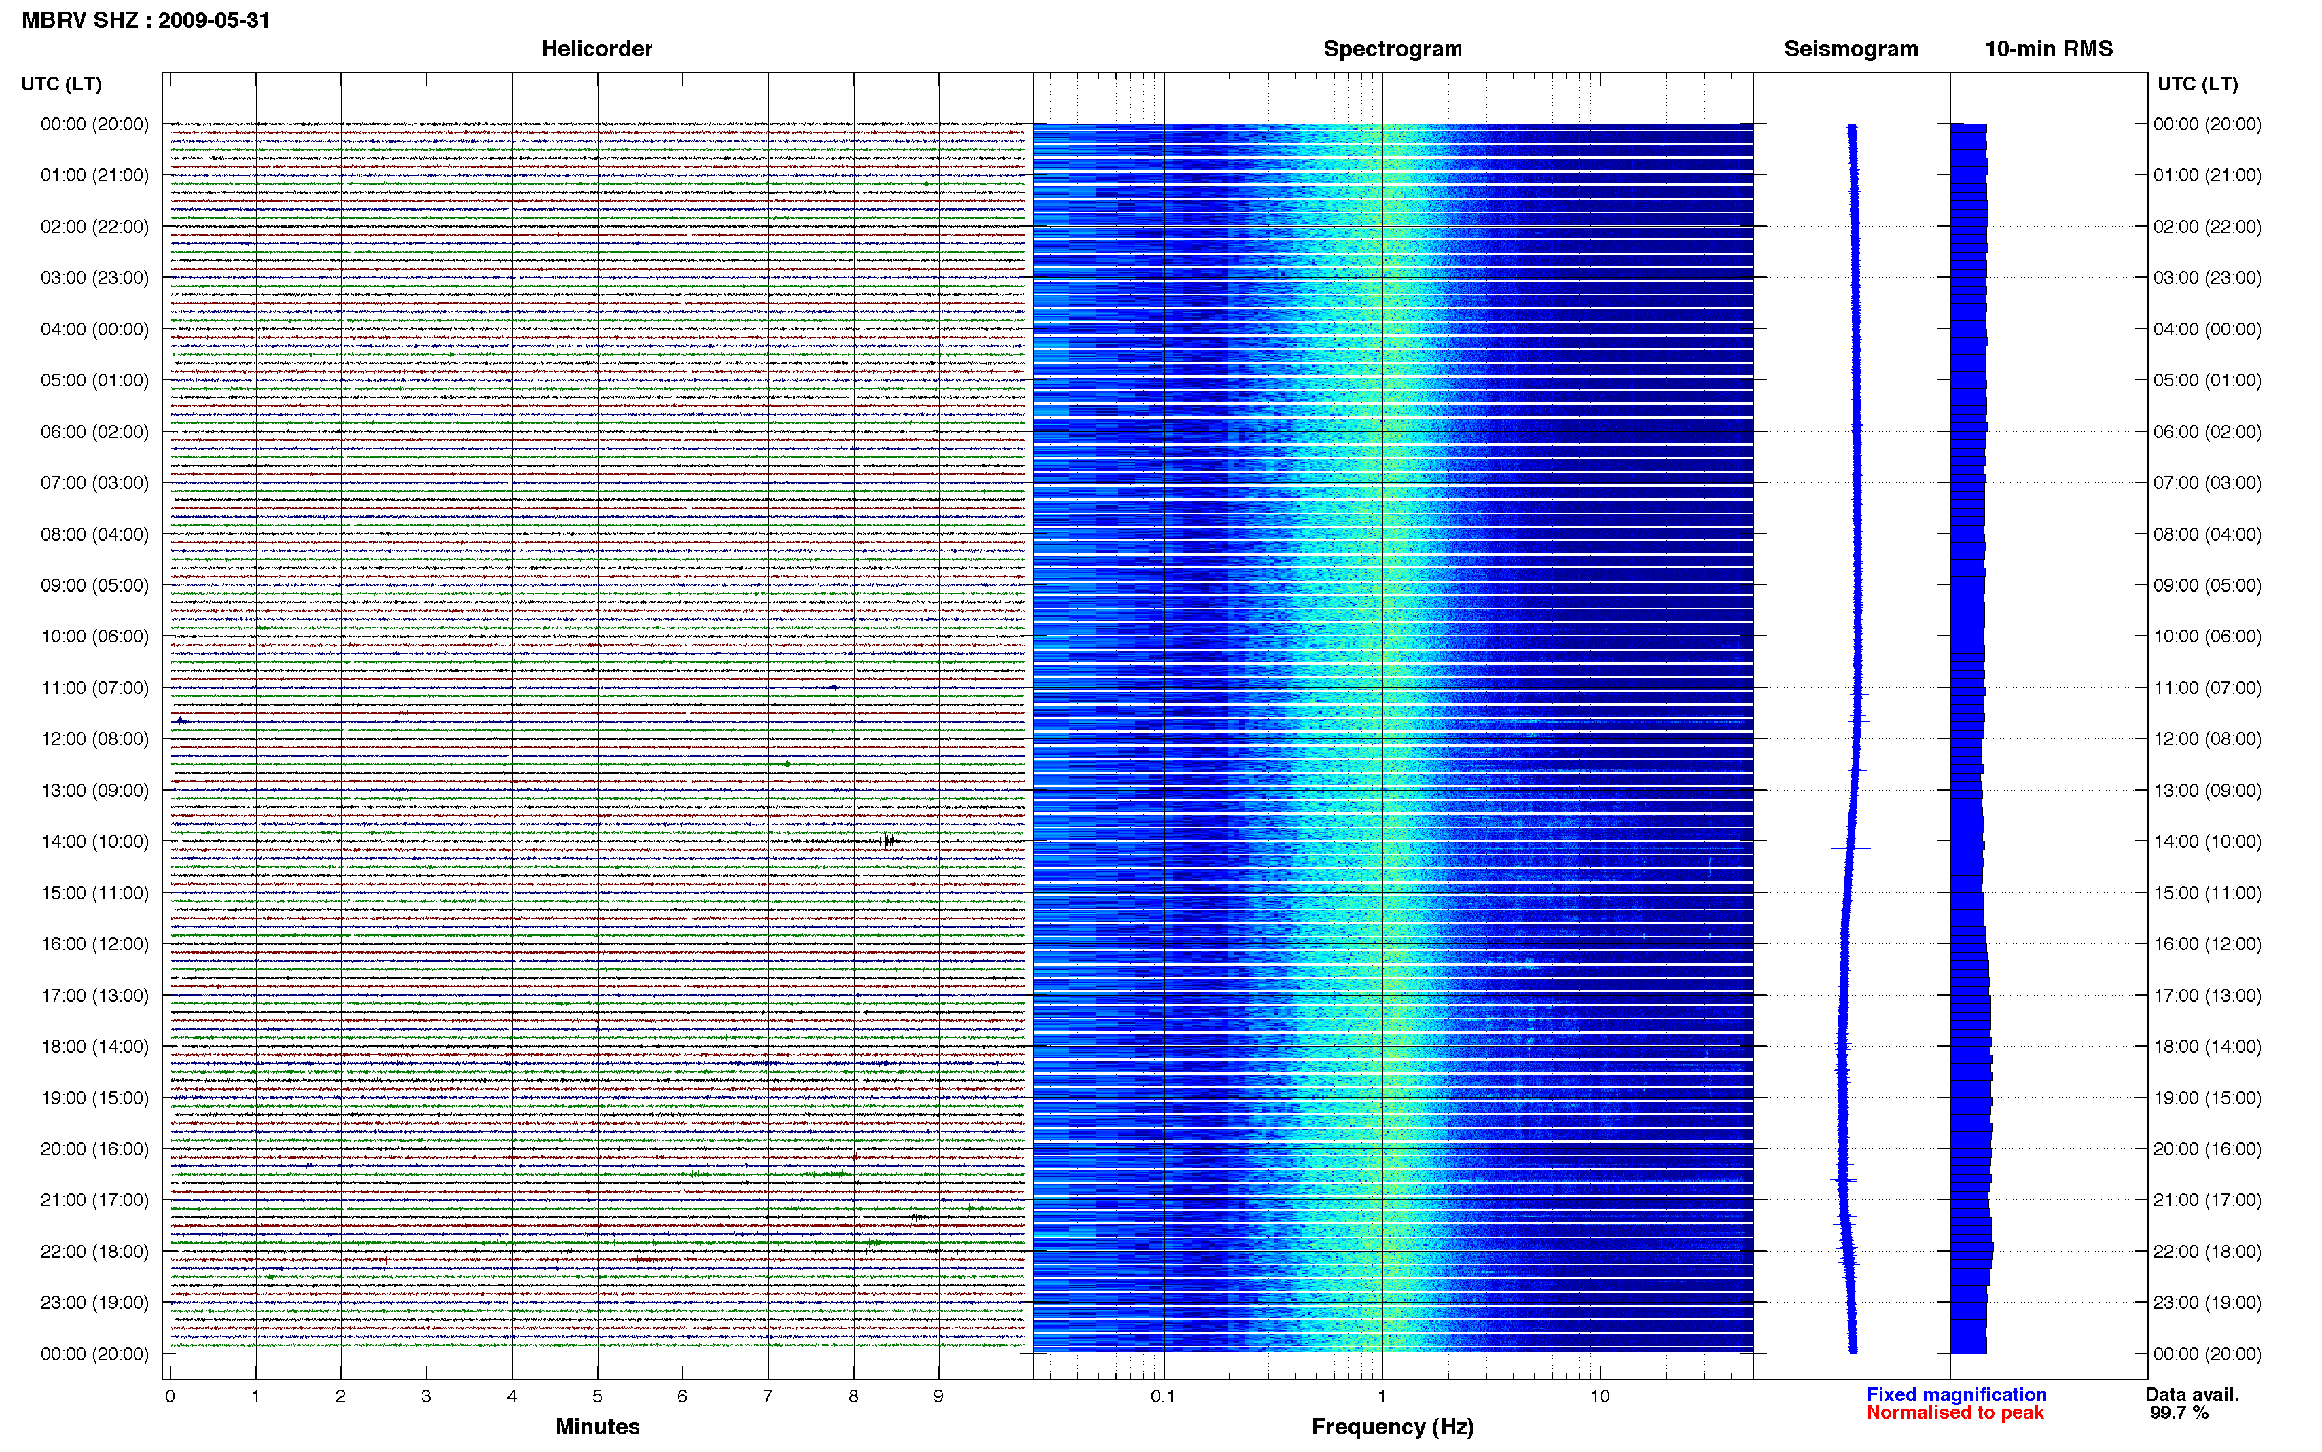This screenshot has height=1452, width=2322.
Task: Select tick label '7' on the Minutes axis
Action: click(x=768, y=1396)
